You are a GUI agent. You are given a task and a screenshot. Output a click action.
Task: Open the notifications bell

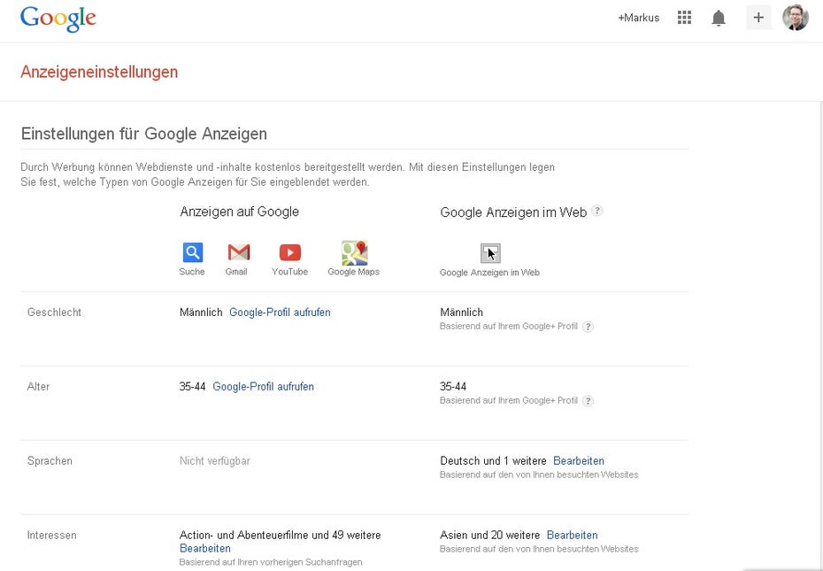coord(718,18)
